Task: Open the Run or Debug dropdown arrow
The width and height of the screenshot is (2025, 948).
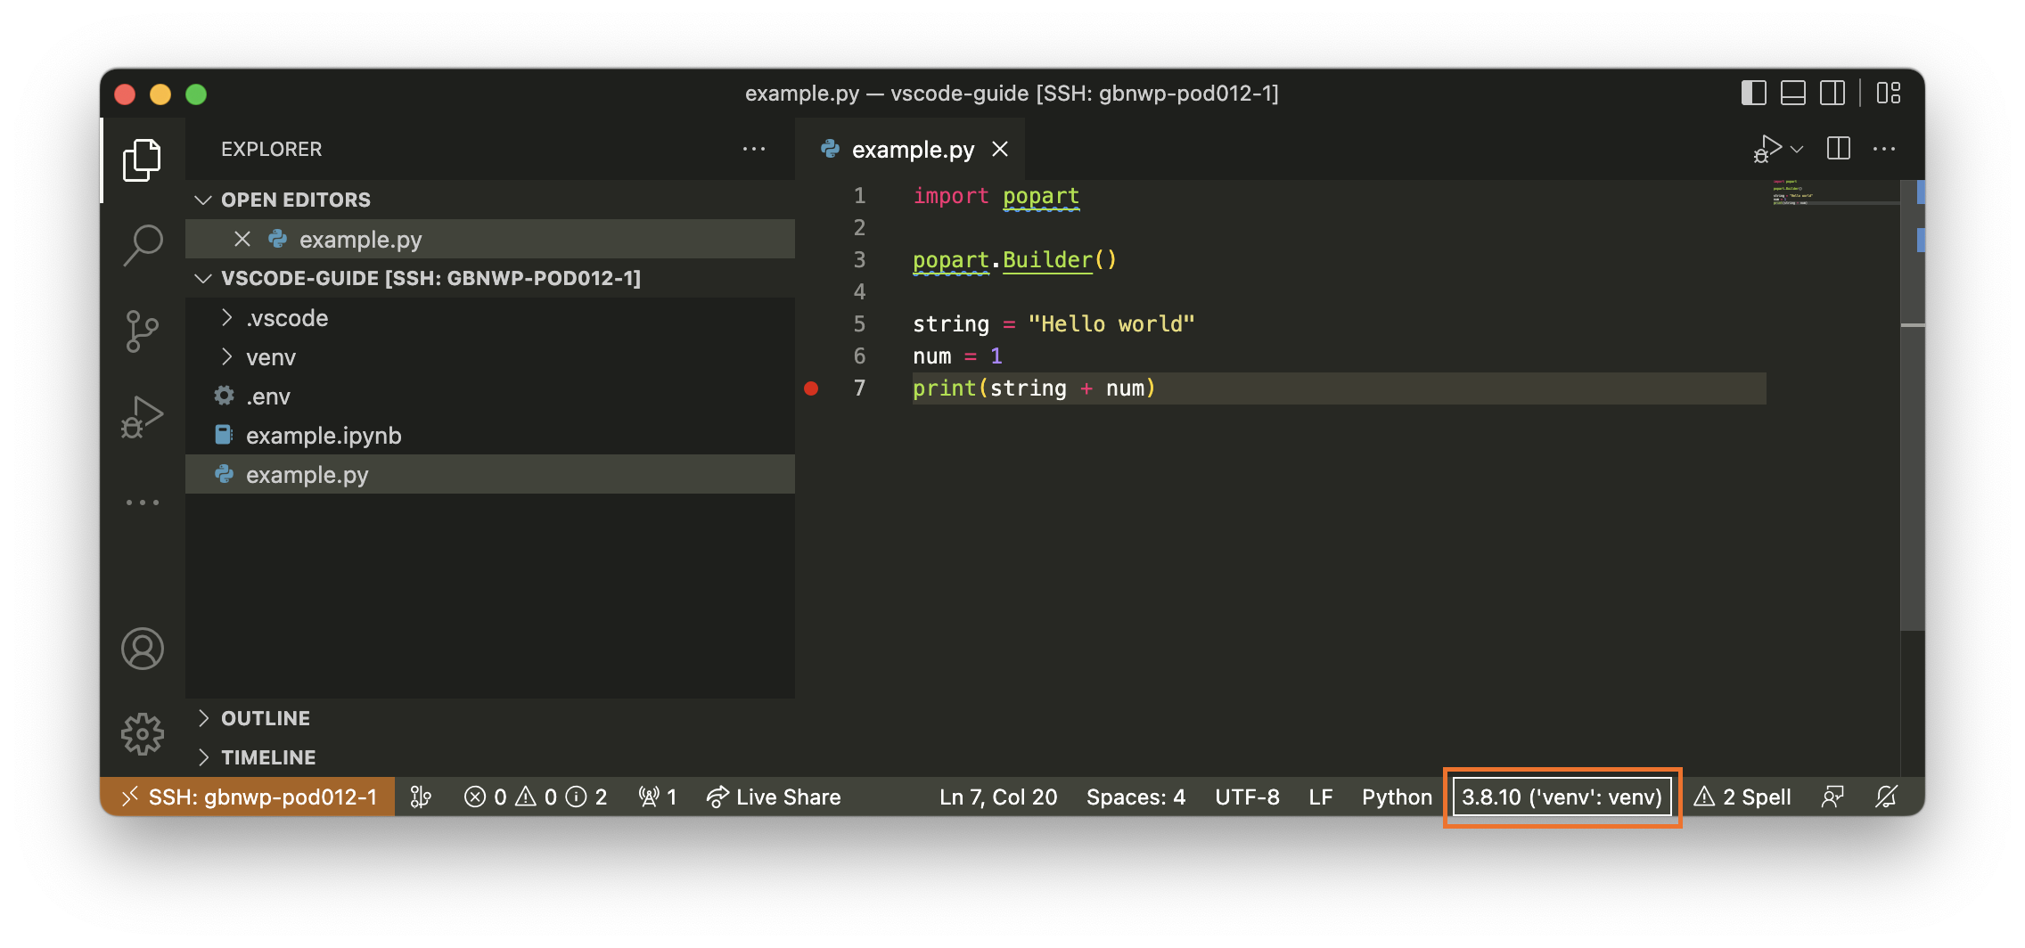Action: pyautogui.click(x=1797, y=150)
